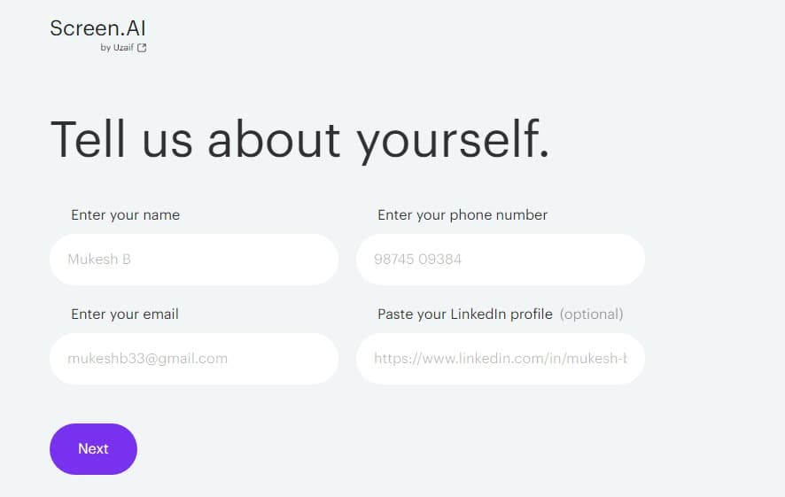This screenshot has width=785, height=497.
Task: Click the word Uzaif under the logo
Action: [x=123, y=48]
